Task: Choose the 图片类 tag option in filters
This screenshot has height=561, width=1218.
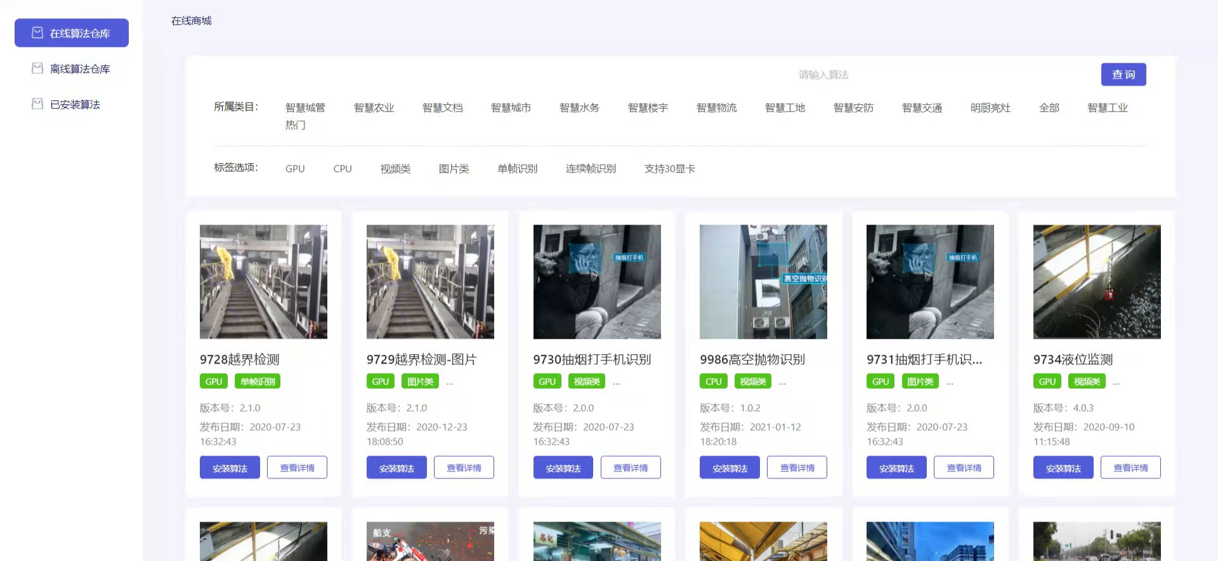Action: coord(454,169)
